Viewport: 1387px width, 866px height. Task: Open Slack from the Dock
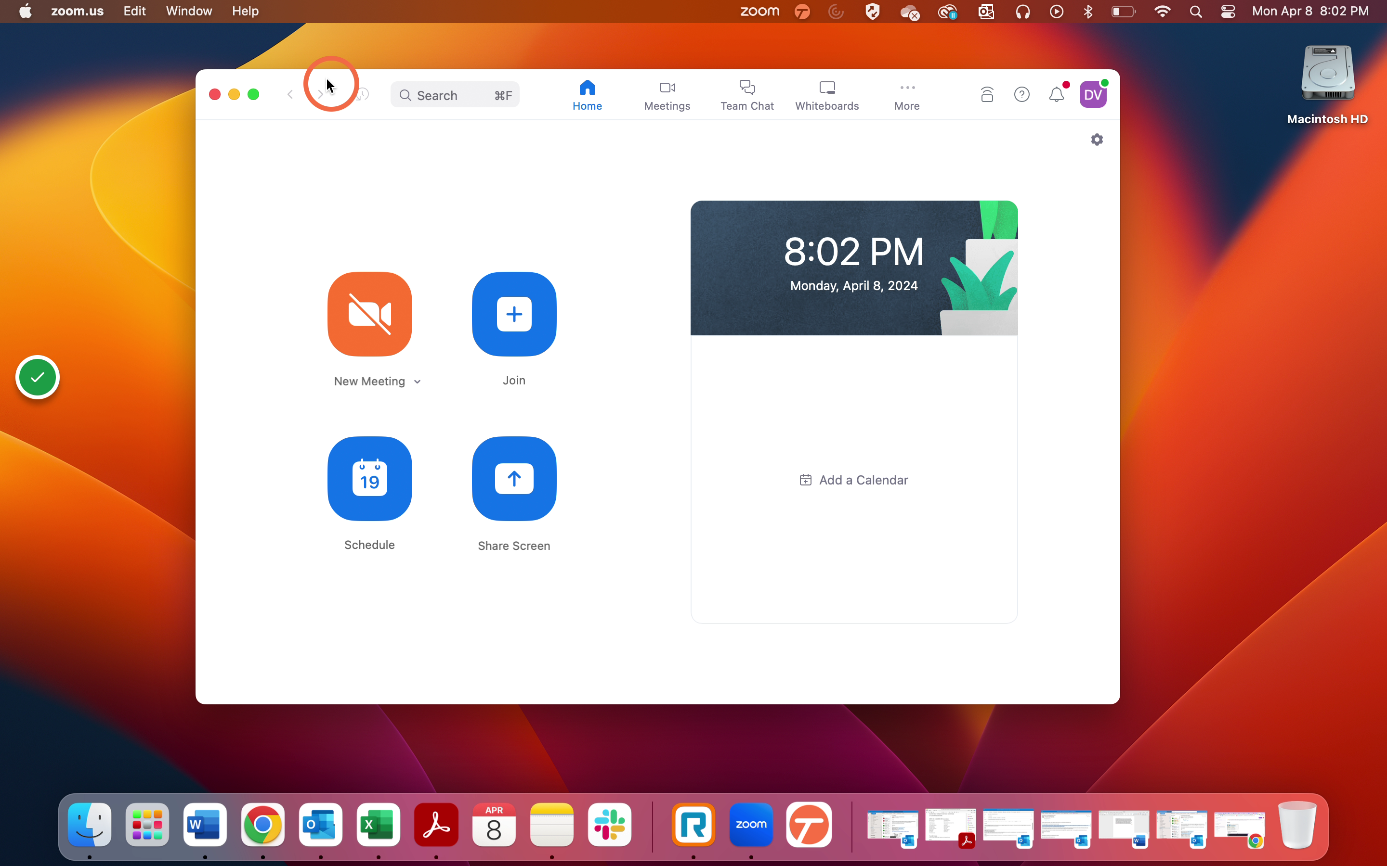coord(609,824)
